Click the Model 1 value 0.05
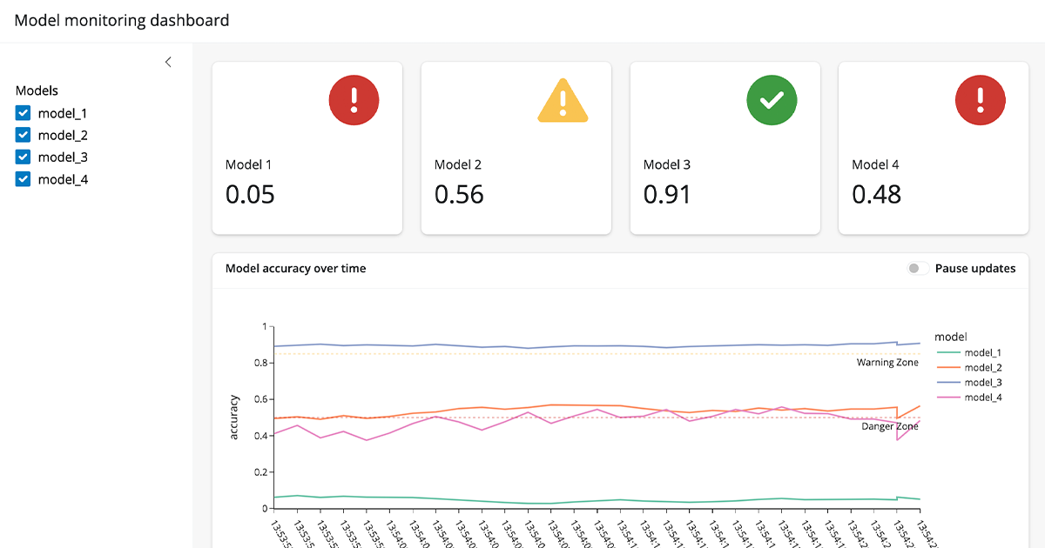1045x548 pixels. click(250, 194)
